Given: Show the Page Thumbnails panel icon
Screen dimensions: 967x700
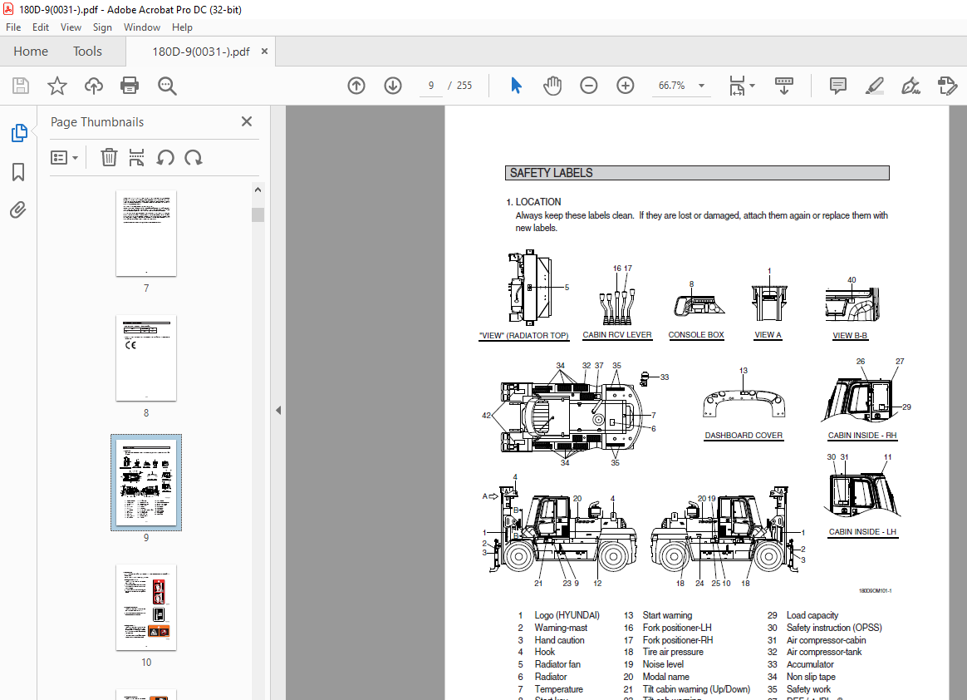Looking at the screenshot, I should click(x=19, y=133).
